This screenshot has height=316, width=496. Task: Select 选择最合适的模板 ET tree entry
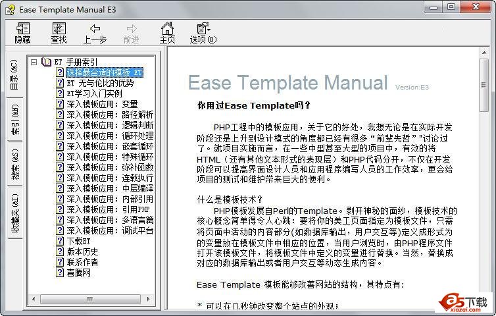[105, 72]
